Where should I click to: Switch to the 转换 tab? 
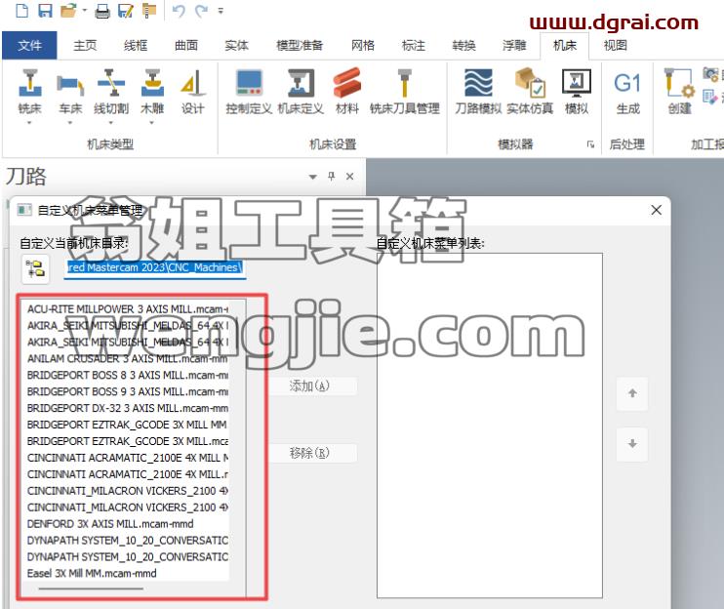click(x=463, y=45)
